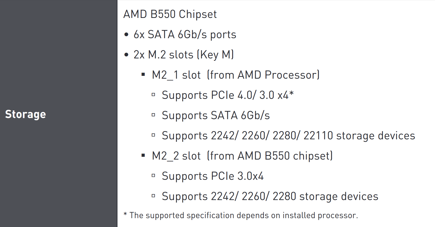Click the Supports PCIe 3.0x4 line
435x227 pixels.
(x=213, y=176)
